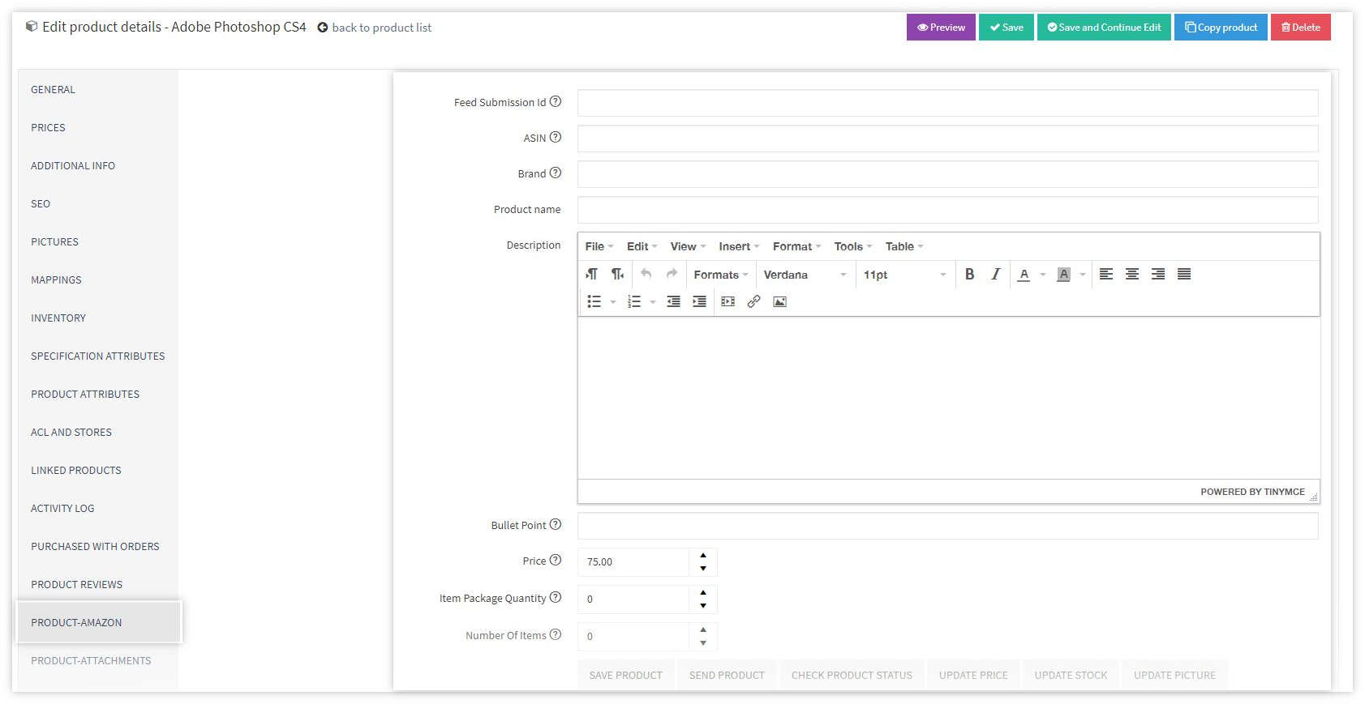1365x704 pixels.
Task: Click the left-to-right text direction icon
Action: point(592,274)
